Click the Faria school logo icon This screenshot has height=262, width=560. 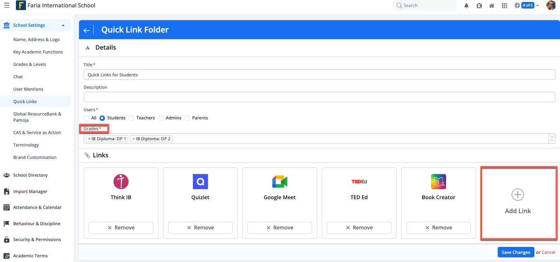click(x=21, y=5)
